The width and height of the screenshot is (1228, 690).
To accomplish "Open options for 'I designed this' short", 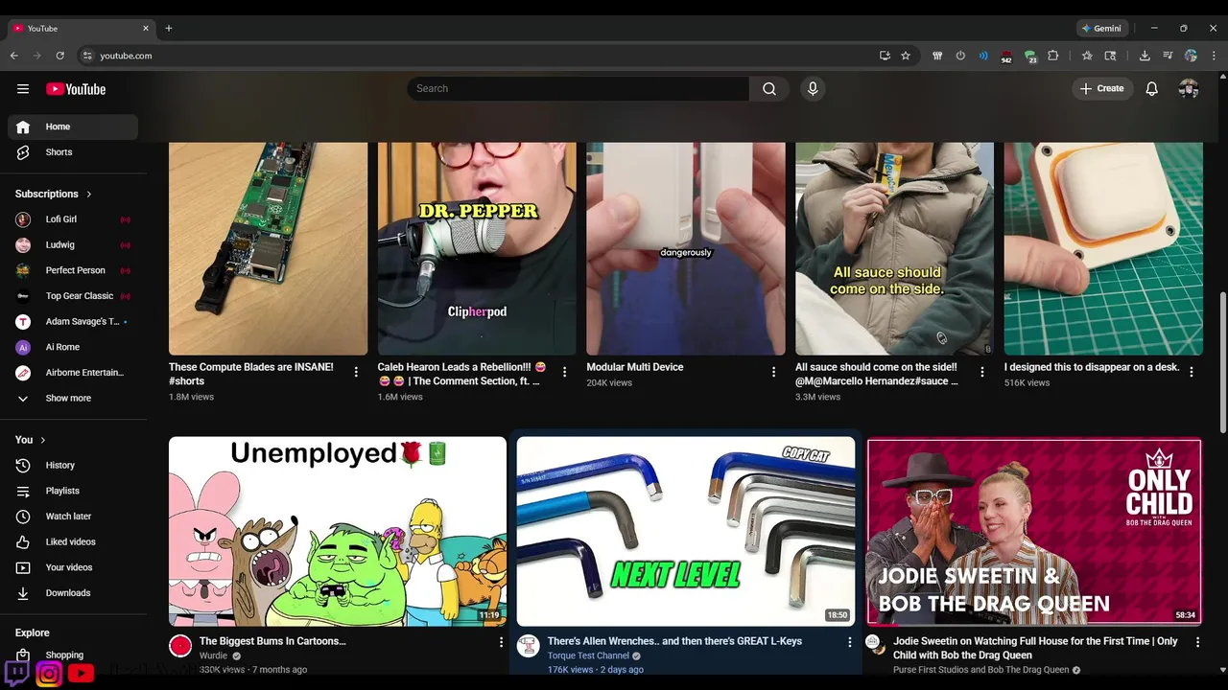I will point(1192,372).
